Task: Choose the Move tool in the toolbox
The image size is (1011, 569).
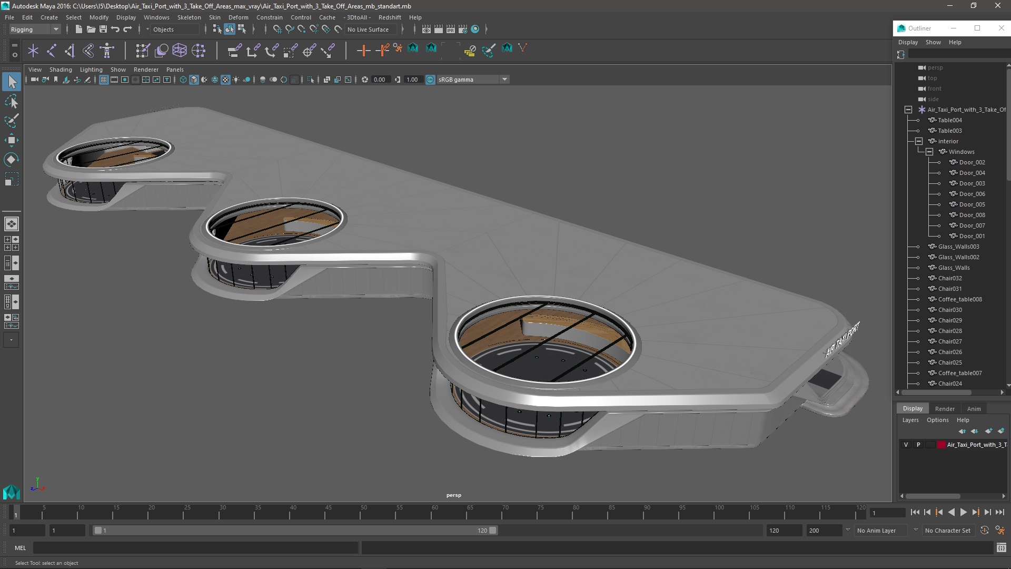Action: (x=12, y=140)
